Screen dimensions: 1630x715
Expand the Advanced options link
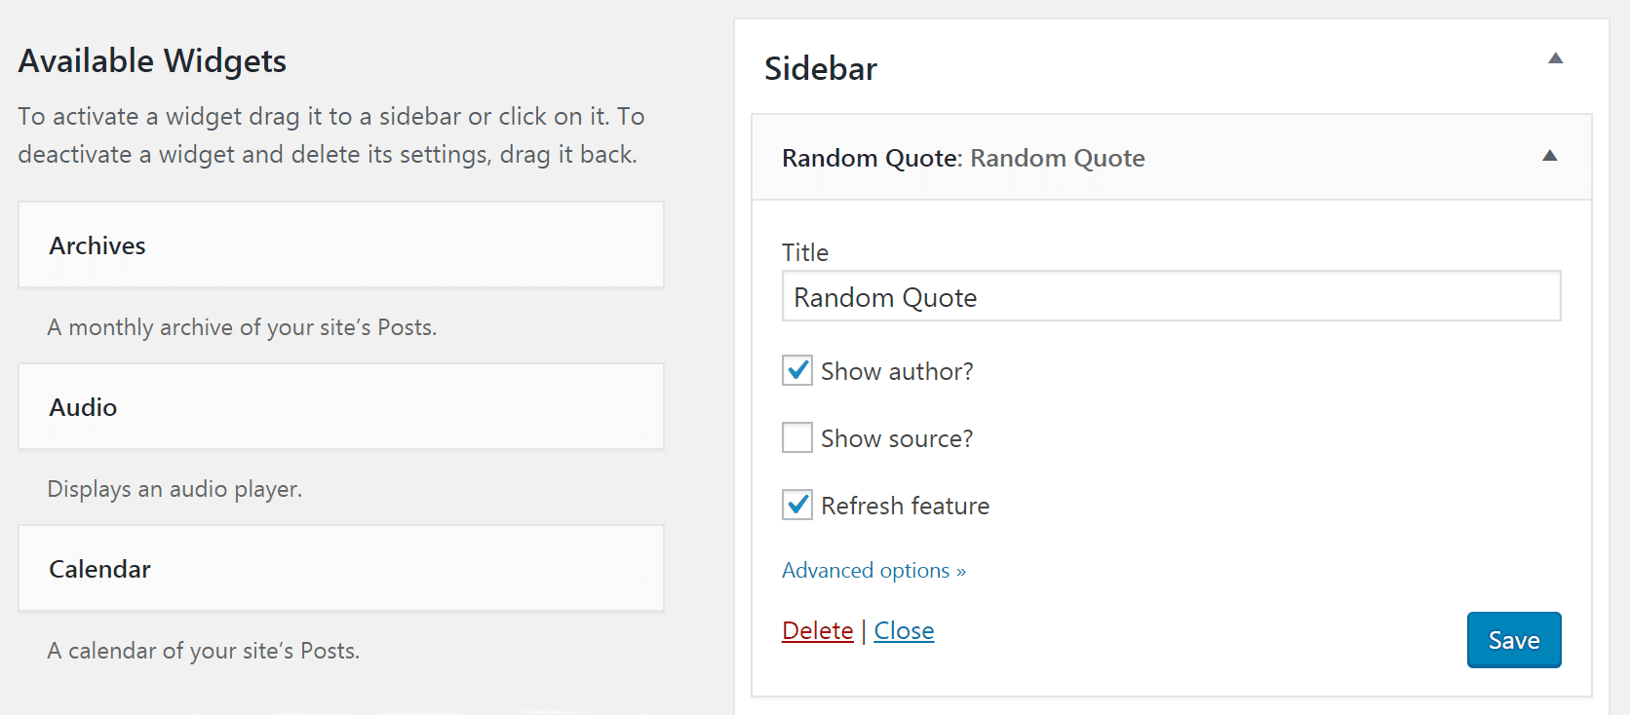(873, 571)
